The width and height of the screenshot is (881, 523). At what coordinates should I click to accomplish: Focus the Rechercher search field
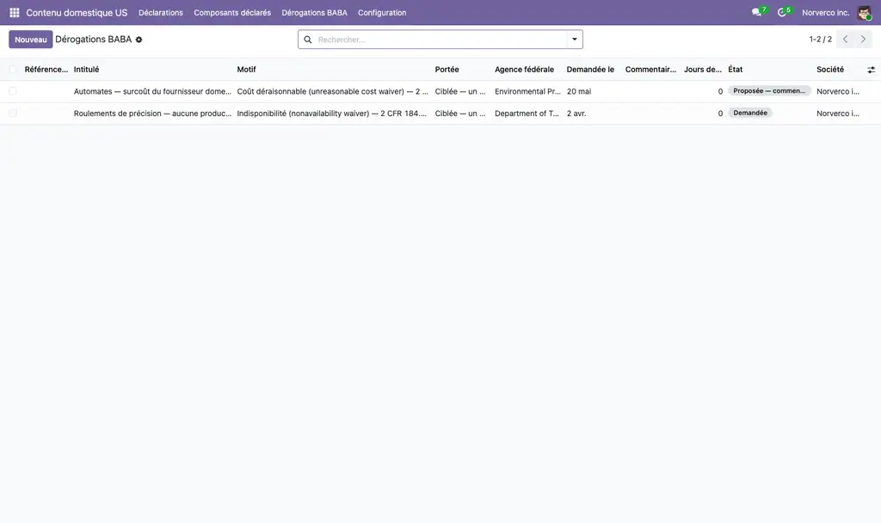[441, 40]
